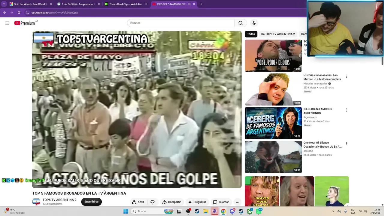Play the Leo Mattioli video thumbnail
Screen dimensions: 384x216
pyautogui.click(x=273, y=89)
